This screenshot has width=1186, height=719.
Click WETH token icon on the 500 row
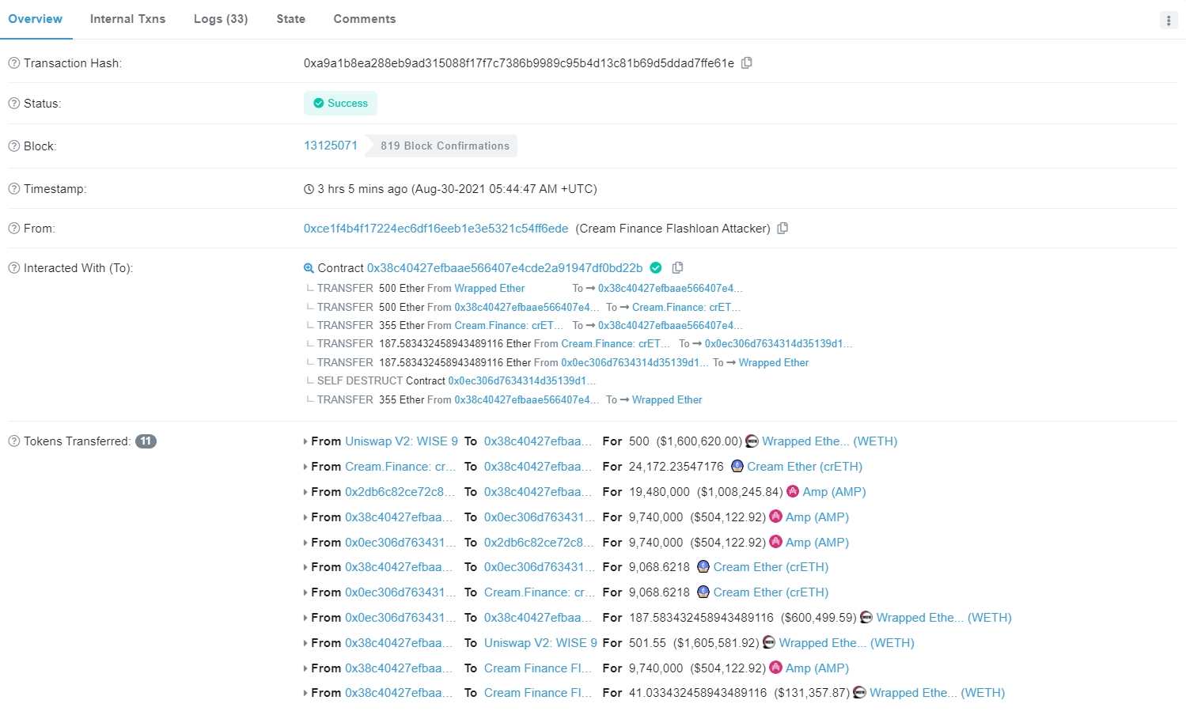(x=752, y=441)
